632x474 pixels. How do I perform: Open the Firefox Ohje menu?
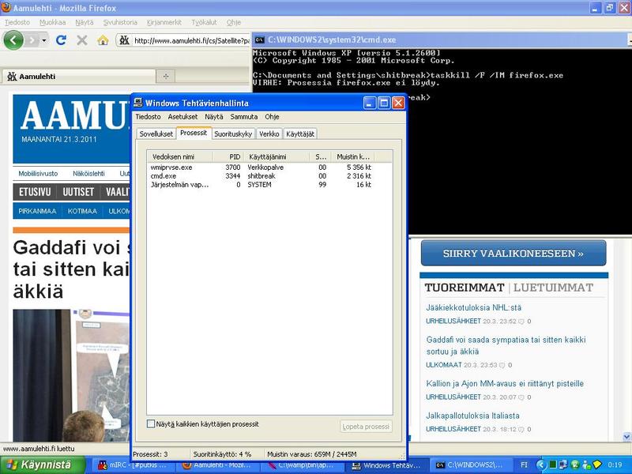point(233,23)
